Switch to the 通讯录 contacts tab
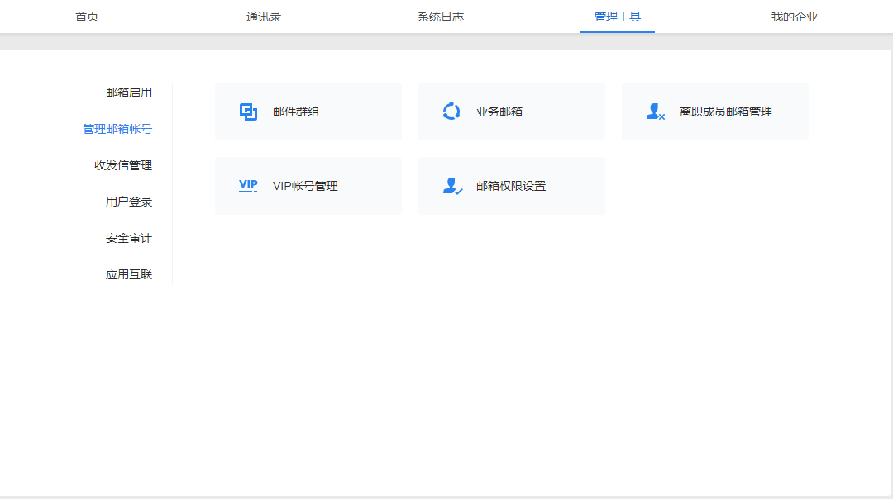The image size is (893, 499). [x=265, y=16]
